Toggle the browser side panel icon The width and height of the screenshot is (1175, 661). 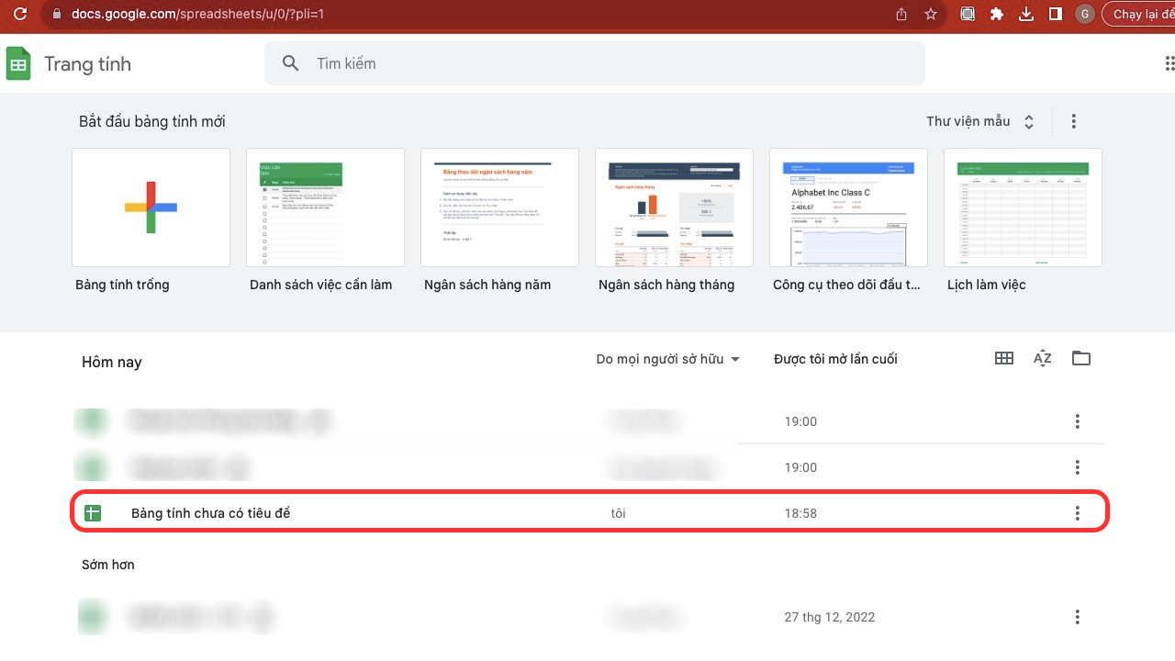pyautogui.click(x=1056, y=14)
